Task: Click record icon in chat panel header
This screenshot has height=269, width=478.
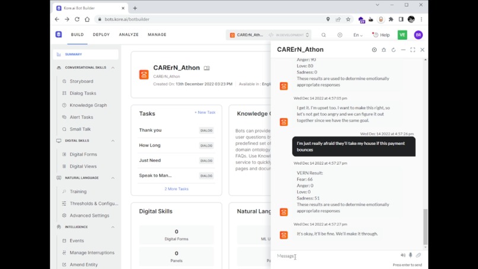Action: coord(374,50)
